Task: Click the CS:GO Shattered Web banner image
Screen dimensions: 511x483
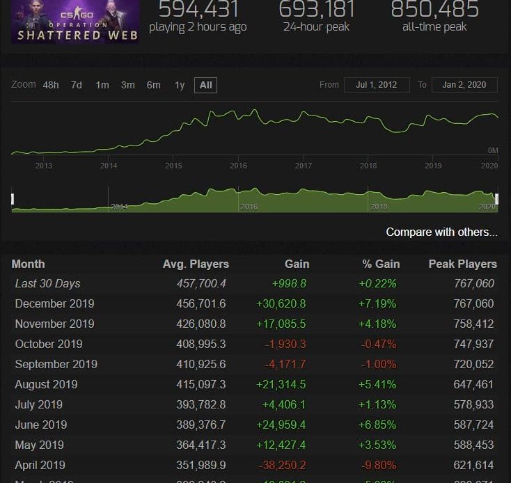Action: [x=74, y=22]
